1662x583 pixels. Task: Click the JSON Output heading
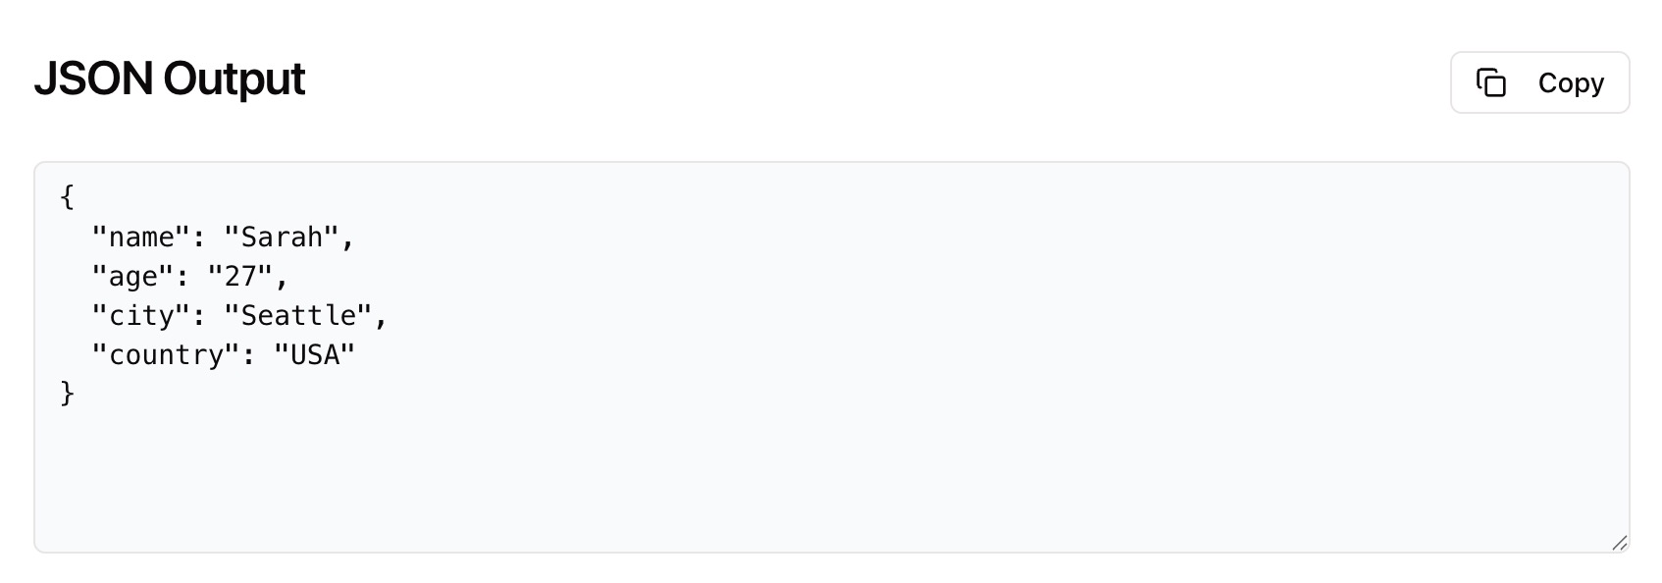pyautogui.click(x=170, y=79)
